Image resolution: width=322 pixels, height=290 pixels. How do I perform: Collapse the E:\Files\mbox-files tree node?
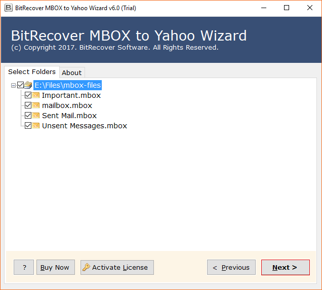13,85
